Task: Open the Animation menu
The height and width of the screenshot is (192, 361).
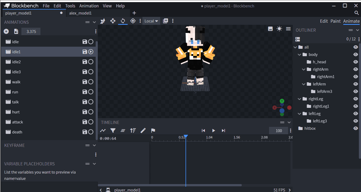Action: click(x=89, y=6)
